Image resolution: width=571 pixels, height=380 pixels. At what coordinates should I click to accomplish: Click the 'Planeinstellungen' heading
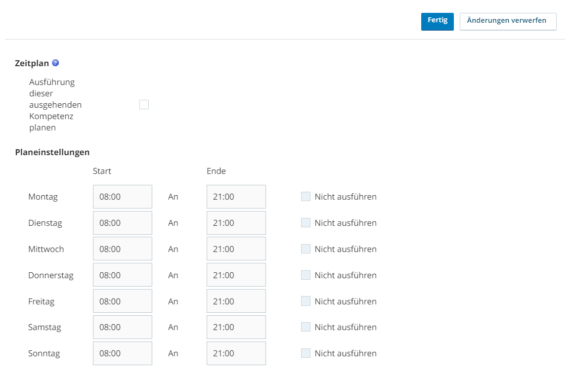[52, 152]
